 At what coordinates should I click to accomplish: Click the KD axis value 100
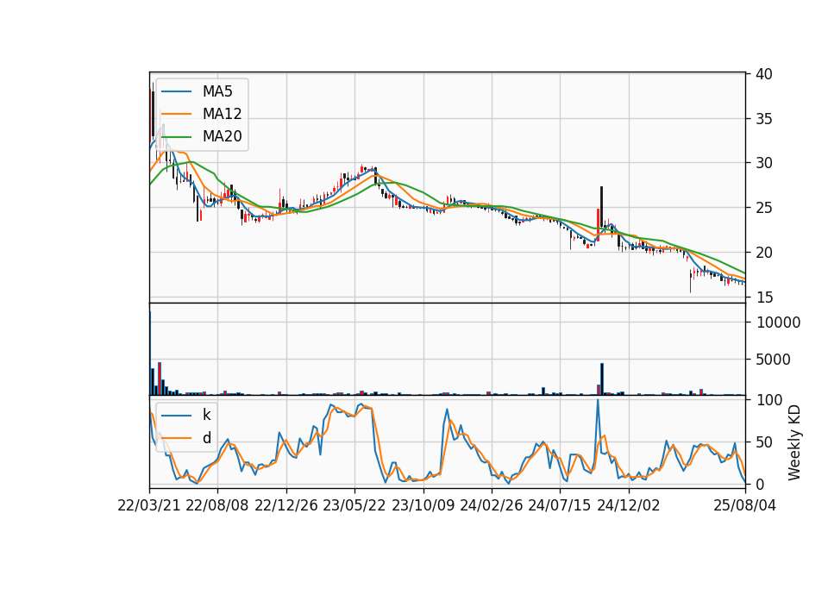769,400
